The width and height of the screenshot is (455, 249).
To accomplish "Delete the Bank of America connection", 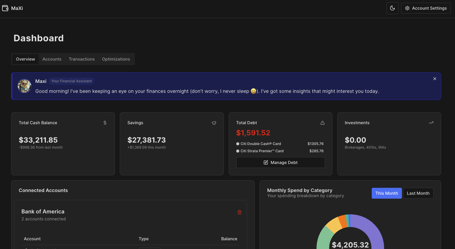I will coord(240,212).
